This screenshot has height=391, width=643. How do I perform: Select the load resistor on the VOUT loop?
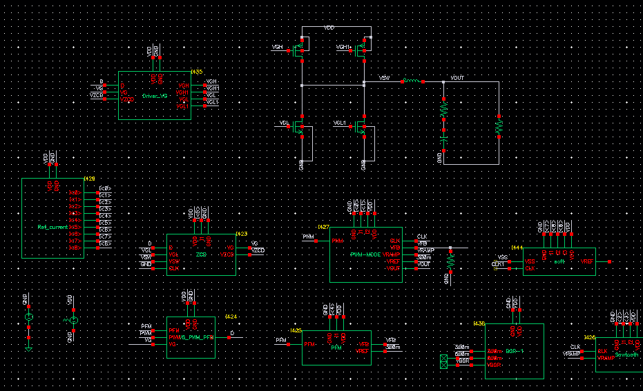pyautogui.click(x=499, y=126)
